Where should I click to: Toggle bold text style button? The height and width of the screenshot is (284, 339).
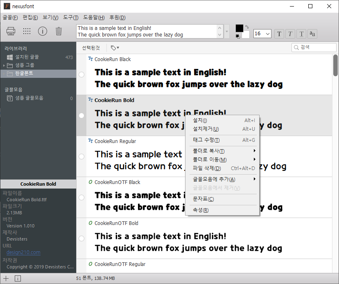(279, 34)
